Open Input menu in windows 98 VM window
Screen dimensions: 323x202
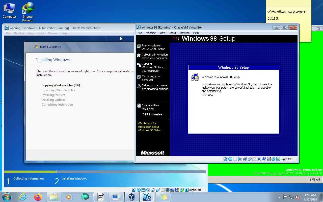(x=173, y=33)
